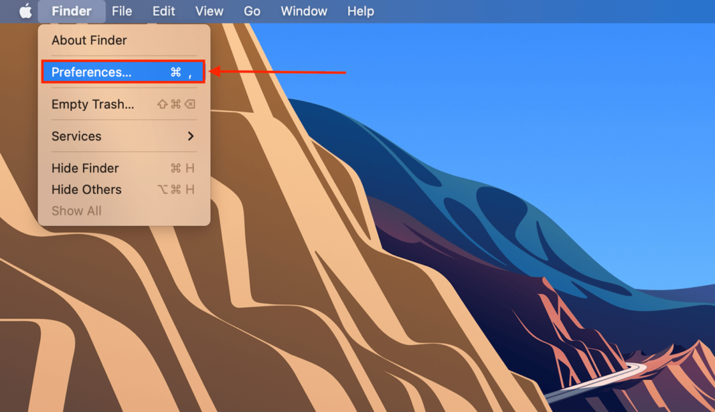Select Hide Finder
Screen dimensions: 715x412
[84, 168]
